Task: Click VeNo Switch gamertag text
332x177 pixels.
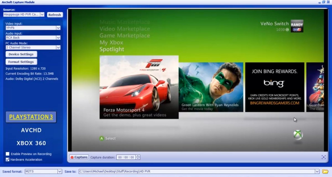Action: point(274,24)
